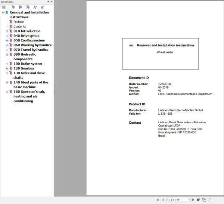This screenshot has height=204, width=224.
Task: Jump to the last page
Action: click(x=198, y=200)
